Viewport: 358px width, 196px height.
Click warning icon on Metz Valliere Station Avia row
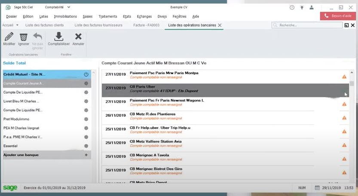coord(344,145)
